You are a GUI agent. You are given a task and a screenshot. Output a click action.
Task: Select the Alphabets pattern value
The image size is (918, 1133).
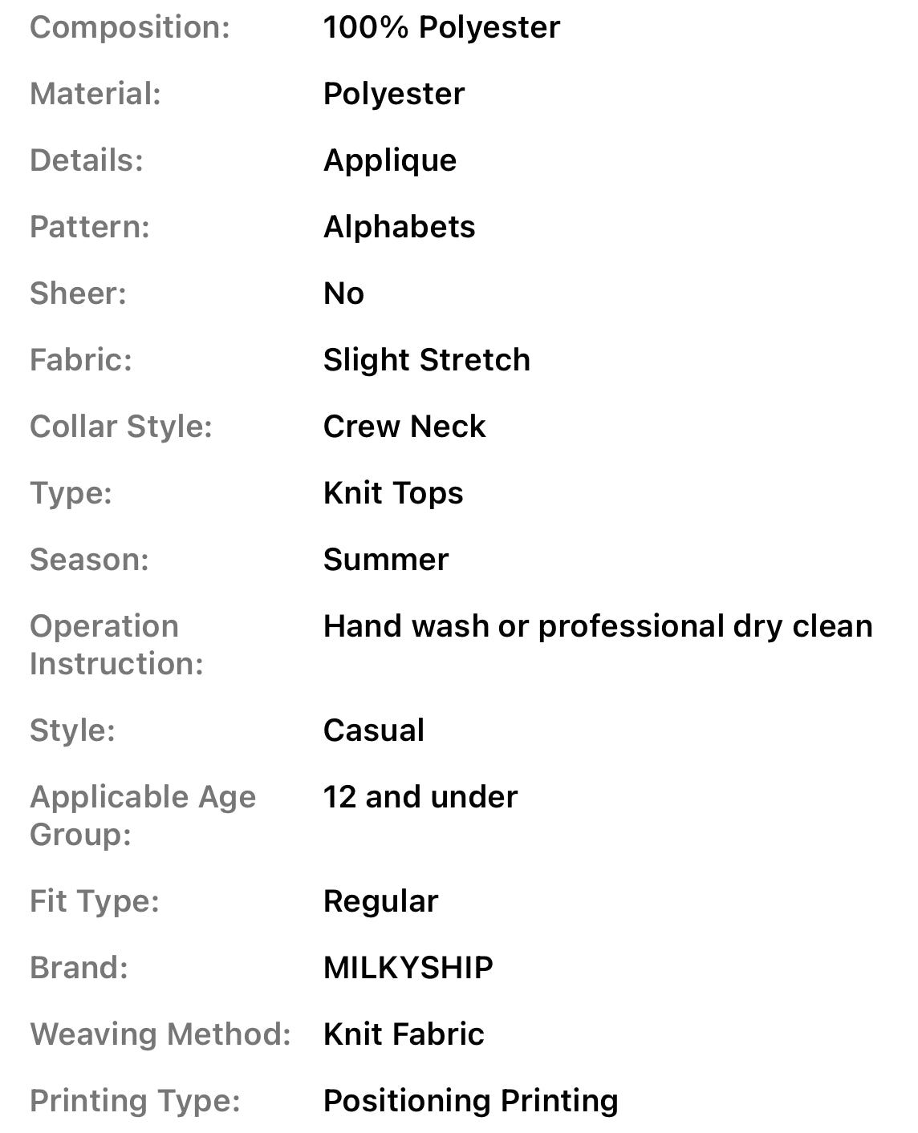pos(399,227)
